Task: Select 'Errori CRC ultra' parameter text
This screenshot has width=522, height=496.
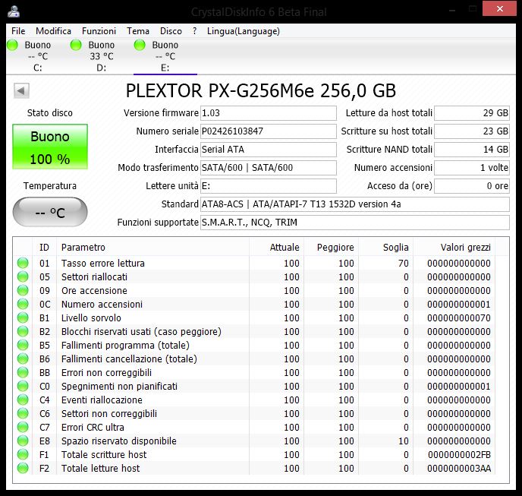Action: tap(93, 427)
